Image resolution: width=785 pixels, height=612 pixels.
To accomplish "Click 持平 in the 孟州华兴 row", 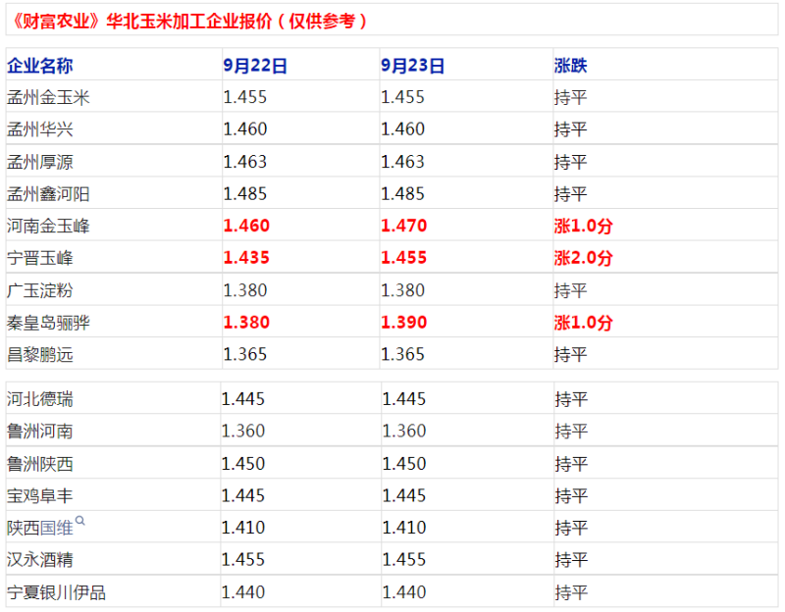I will (571, 129).
